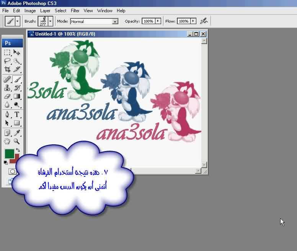Select the History Brush tool

coord(17,88)
